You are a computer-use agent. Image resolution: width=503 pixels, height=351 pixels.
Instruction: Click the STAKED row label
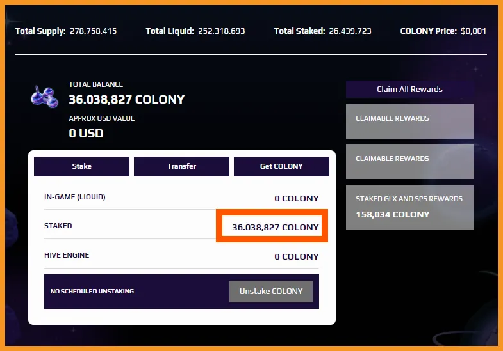(58, 226)
